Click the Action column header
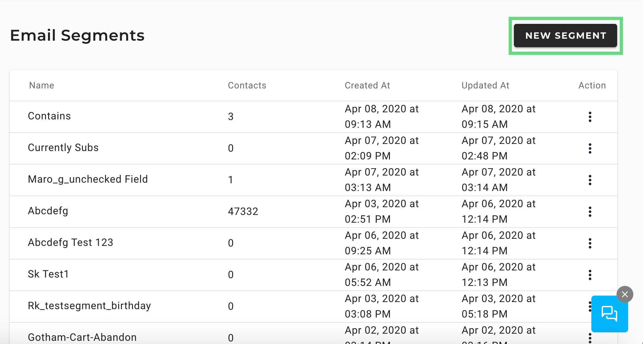This screenshot has width=643, height=344. 592,86
